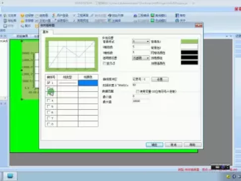Click the recipe icon in toolbar's third row
The height and width of the screenshot is (181, 241).
[22, 26]
